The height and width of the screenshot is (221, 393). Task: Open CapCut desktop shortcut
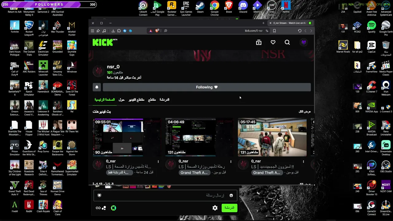click(372, 47)
